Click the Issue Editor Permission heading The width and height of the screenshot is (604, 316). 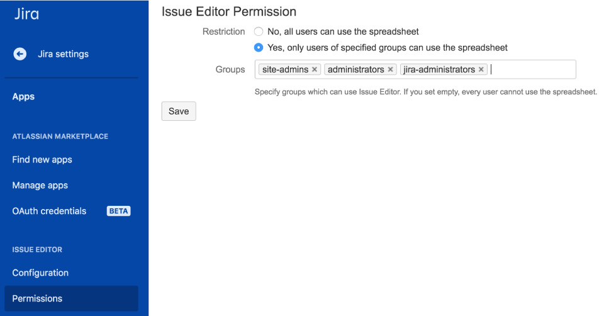click(x=229, y=11)
